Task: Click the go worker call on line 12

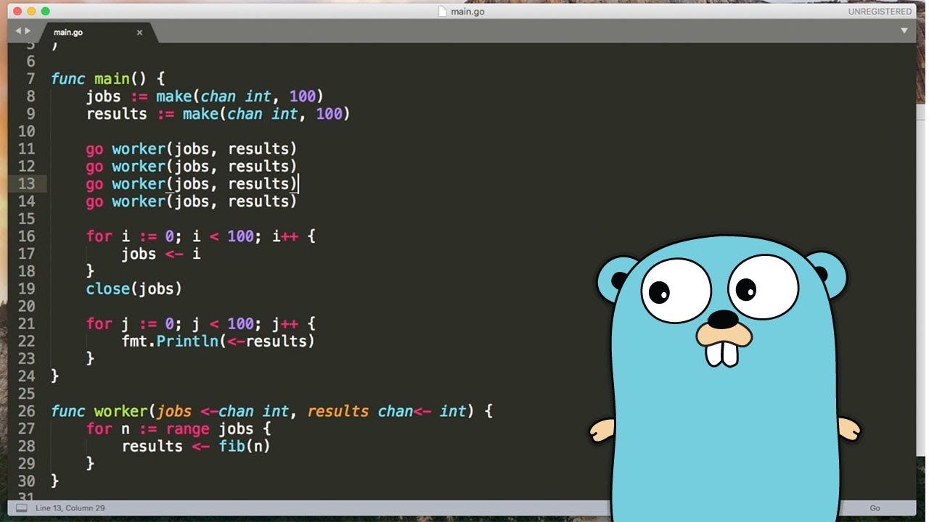Action: [192, 166]
